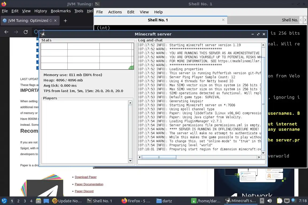Viewport: 308px width, 205px height.
Task: Open the clipboard manager tray icon
Action: 279,201
